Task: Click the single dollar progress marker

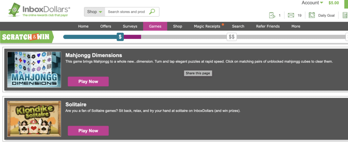Action: click(120, 37)
